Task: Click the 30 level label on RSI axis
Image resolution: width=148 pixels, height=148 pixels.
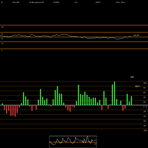Action: tap(2, 44)
